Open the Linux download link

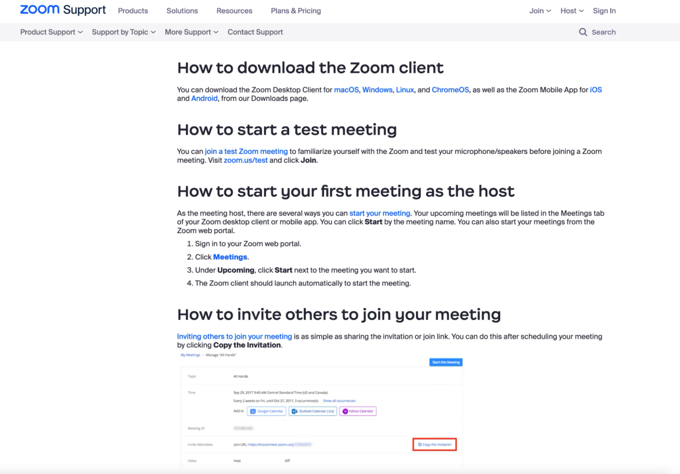pyautogui.click(x=405, y=90)
